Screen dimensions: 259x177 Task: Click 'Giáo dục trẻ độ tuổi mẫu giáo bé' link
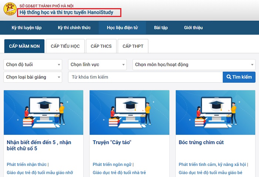[211, 173]
